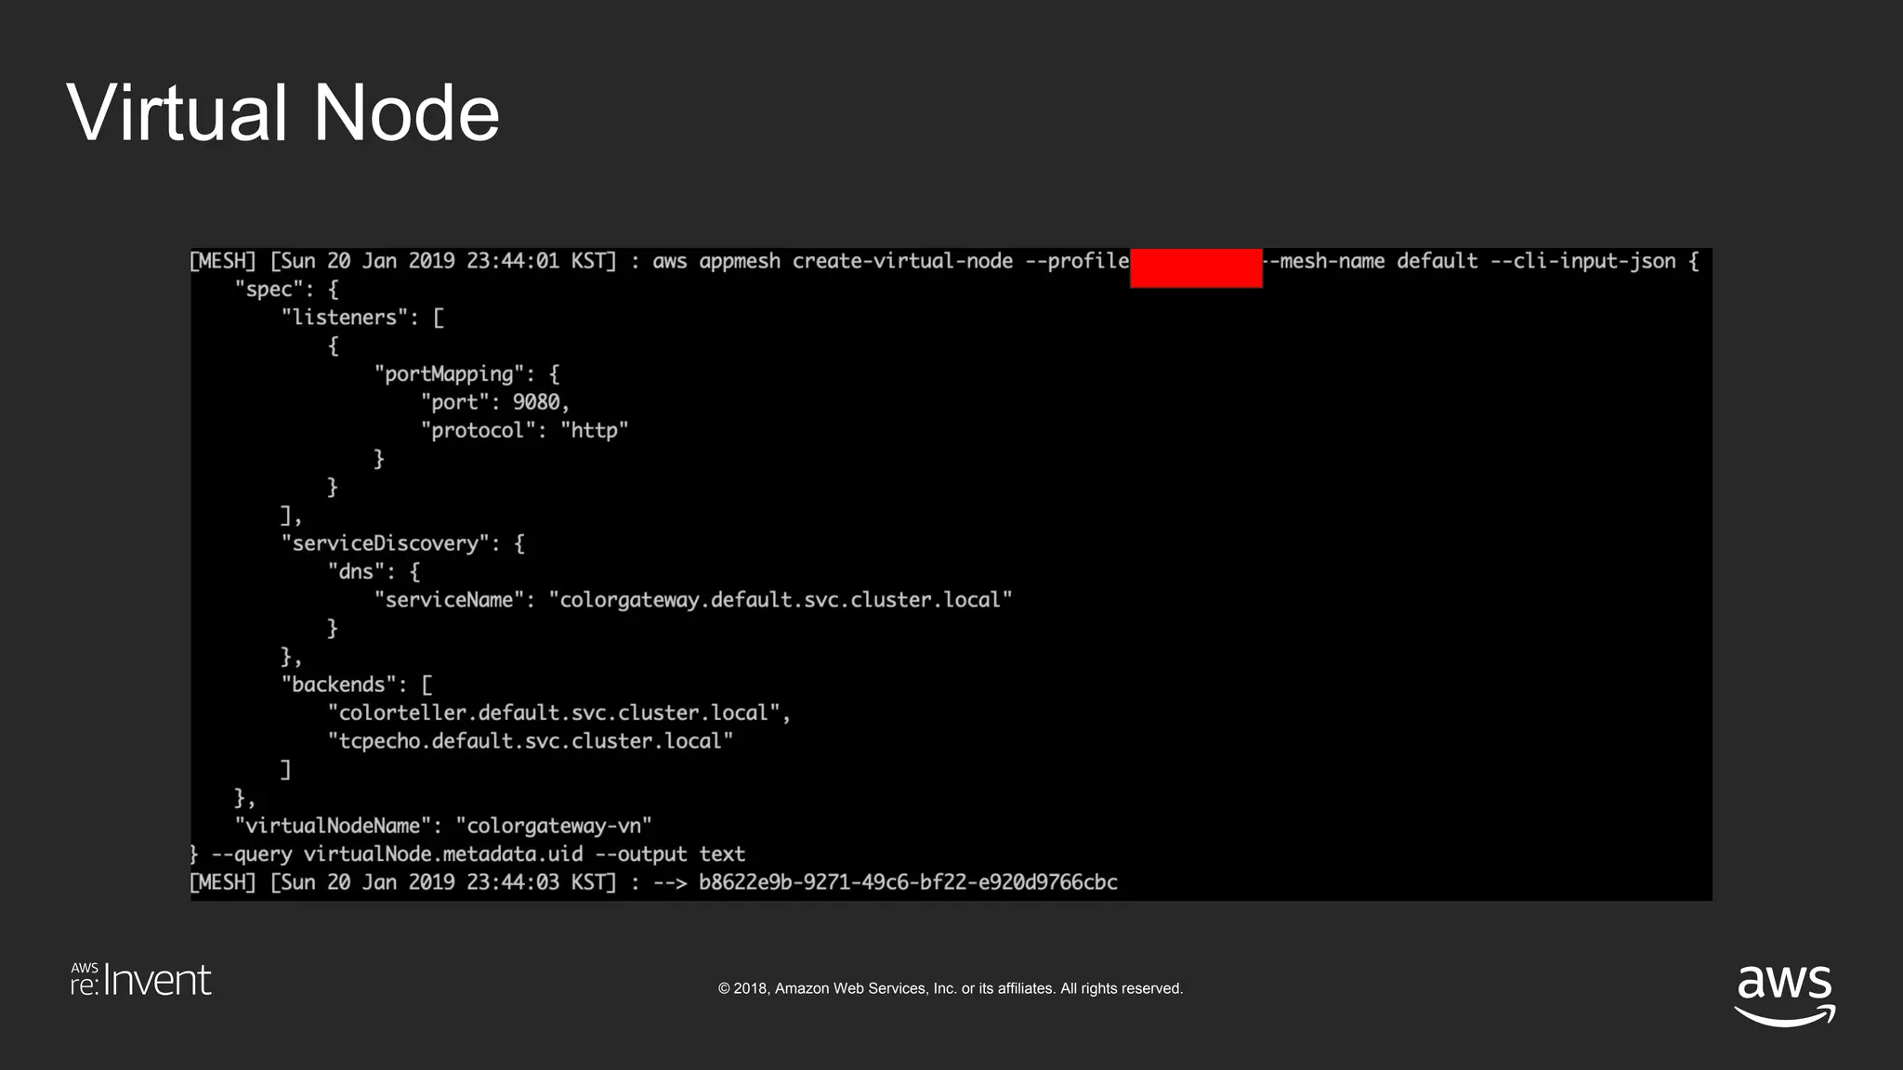Screen dimensions: 1903x1070
Task: Click the create-virtual-node command text
Action: pyautogui.click(x=901, y=261)
